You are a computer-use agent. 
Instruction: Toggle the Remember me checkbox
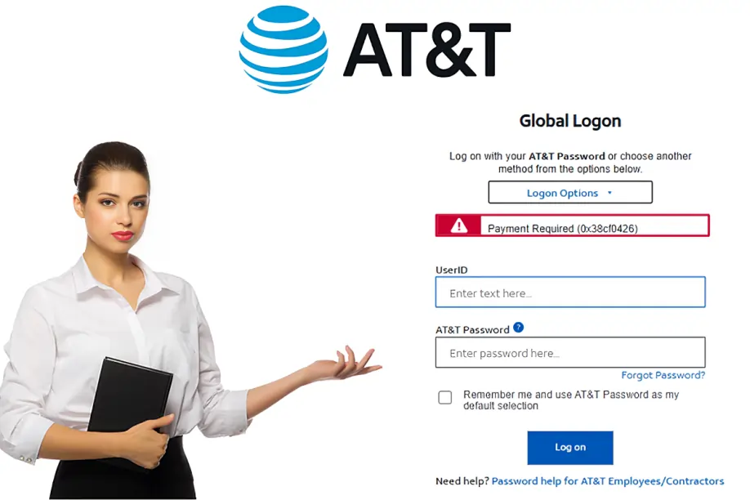tap(444, 398)
